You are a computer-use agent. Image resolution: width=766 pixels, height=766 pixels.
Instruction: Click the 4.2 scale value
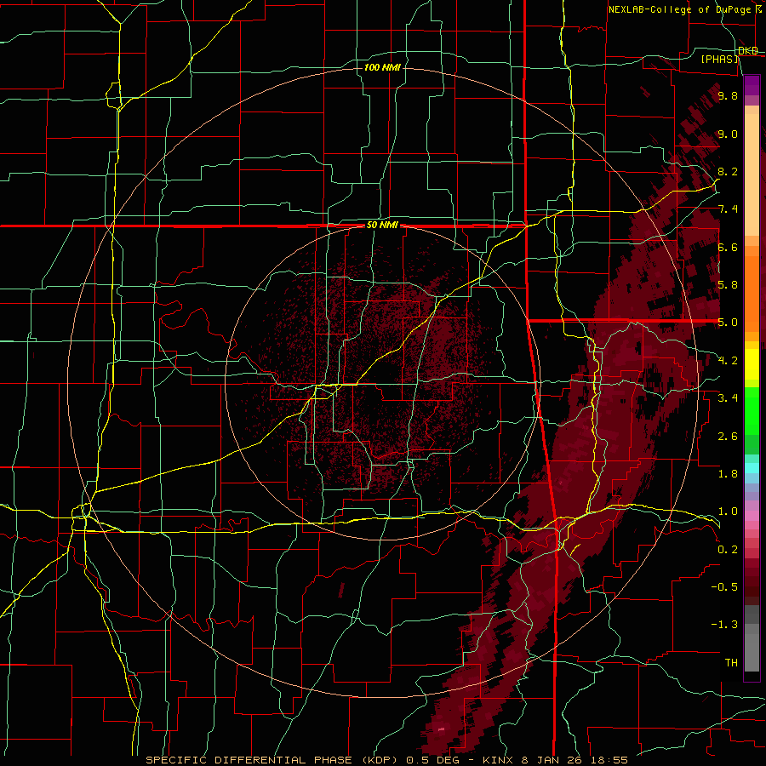[728, 361]
